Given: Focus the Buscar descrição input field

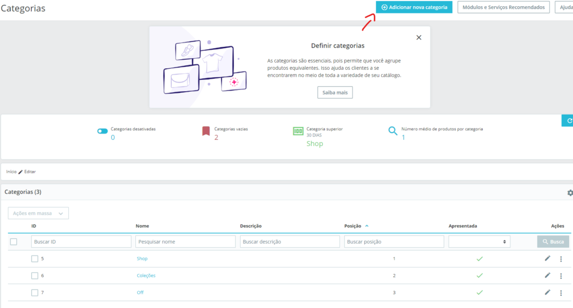Looking at the screenshot, I should (290, 241).
